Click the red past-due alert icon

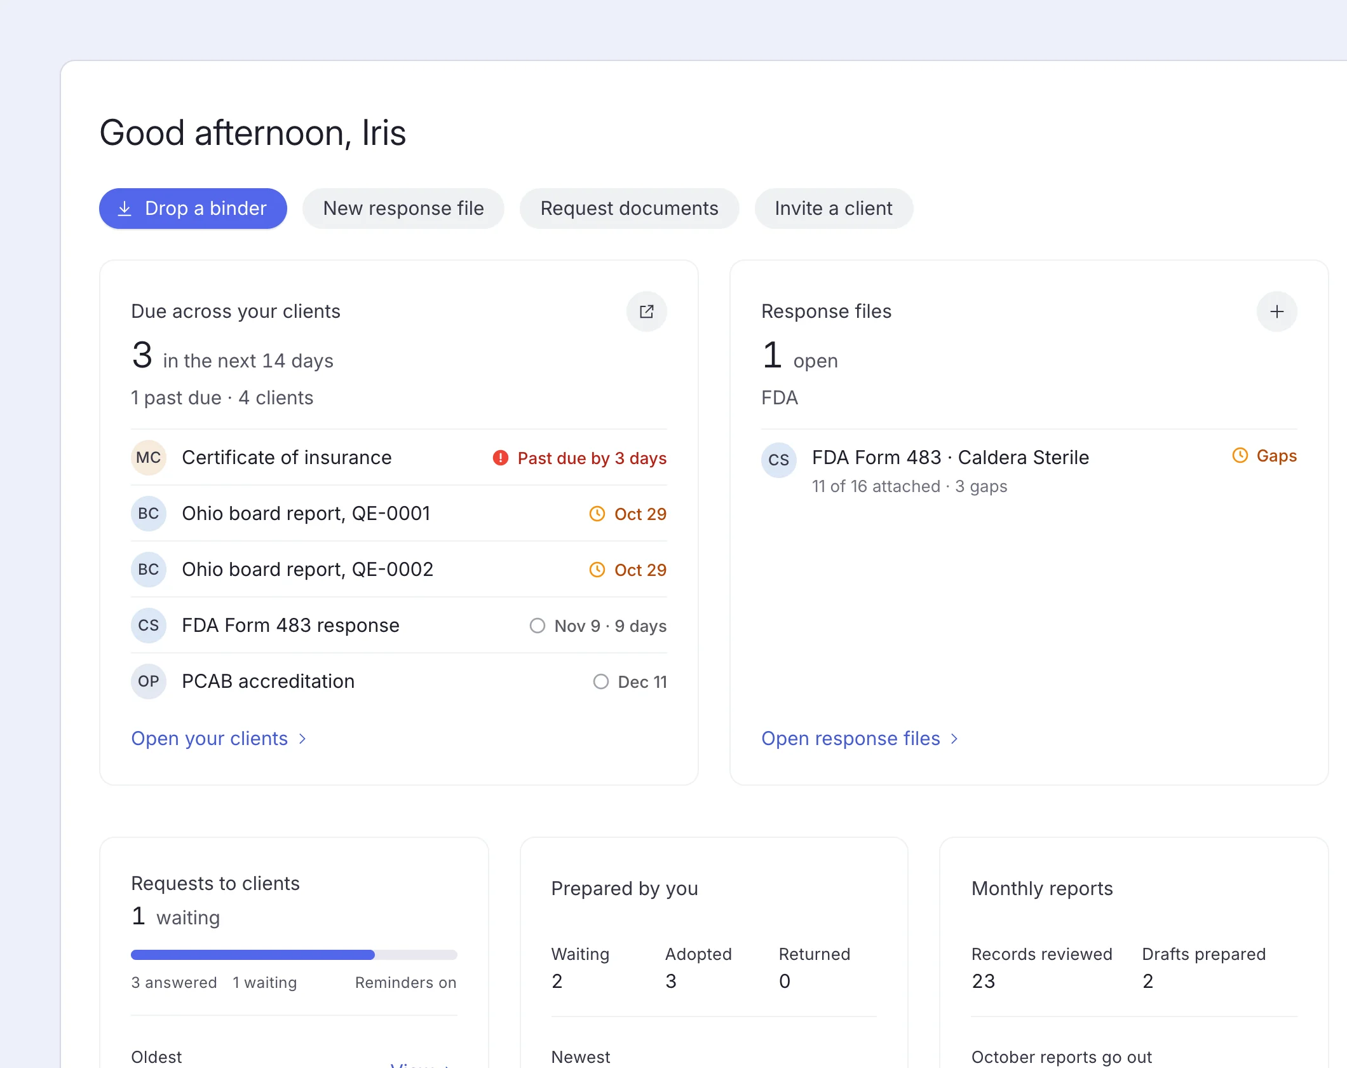(501, 458)
